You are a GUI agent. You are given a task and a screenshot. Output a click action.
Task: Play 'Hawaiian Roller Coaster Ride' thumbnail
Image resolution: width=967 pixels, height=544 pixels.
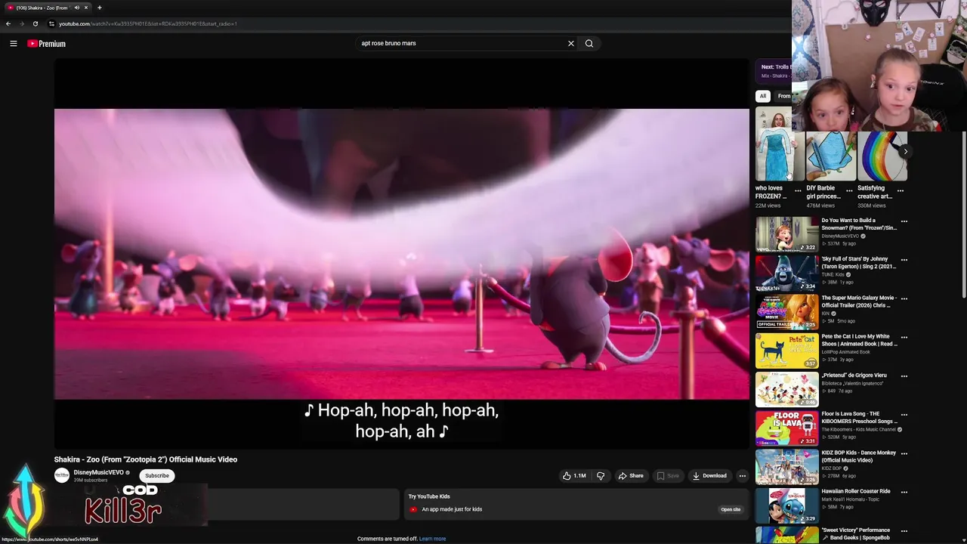pyautogui.click(x=786, y=505)
